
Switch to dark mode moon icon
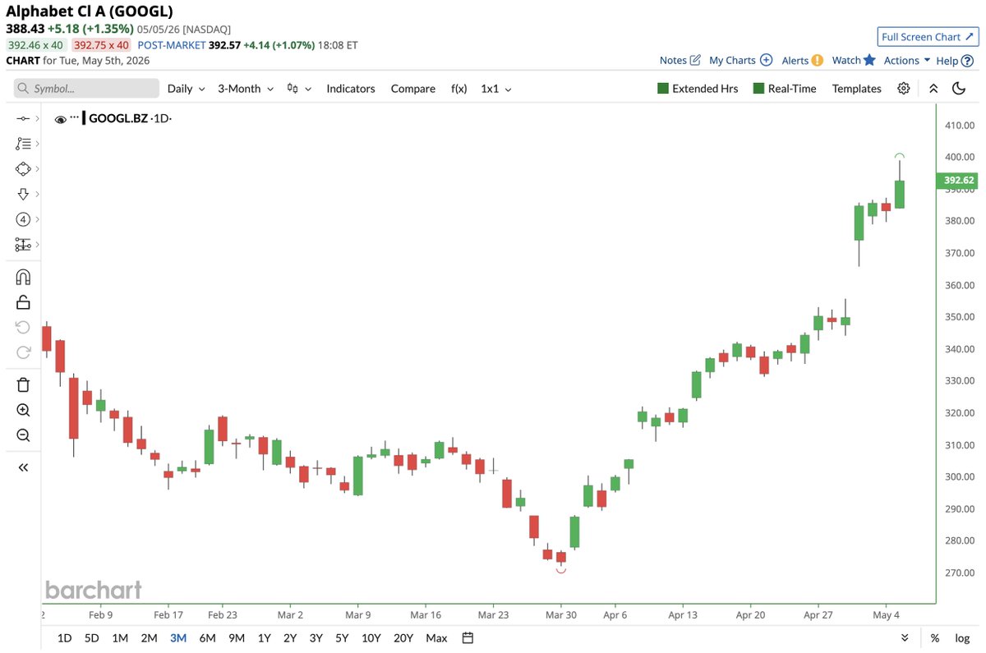(958, 89)
